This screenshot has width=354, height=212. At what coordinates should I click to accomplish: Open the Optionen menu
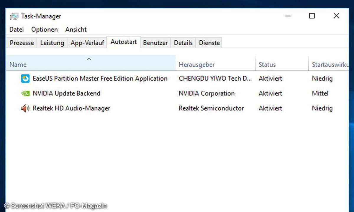pos(45,29)
